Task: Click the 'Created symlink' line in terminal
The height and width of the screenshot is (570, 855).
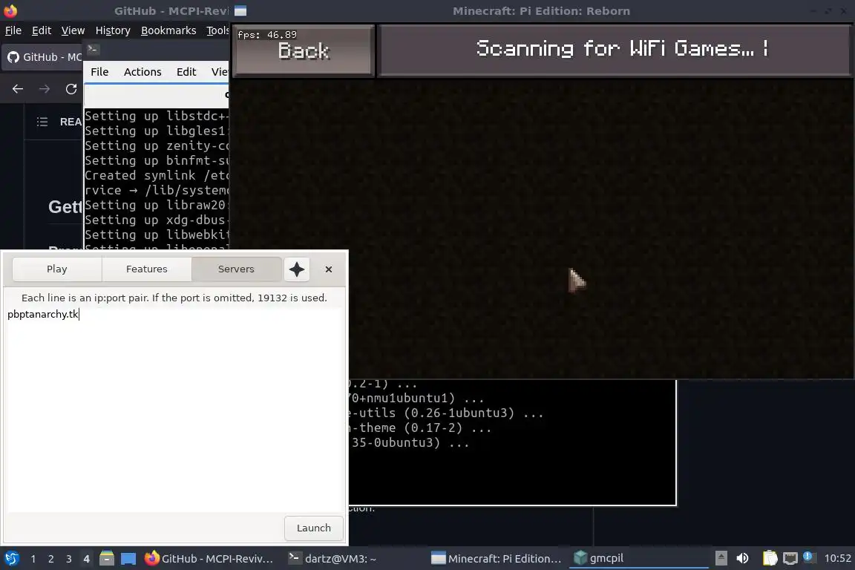Action: pos(157,175)
